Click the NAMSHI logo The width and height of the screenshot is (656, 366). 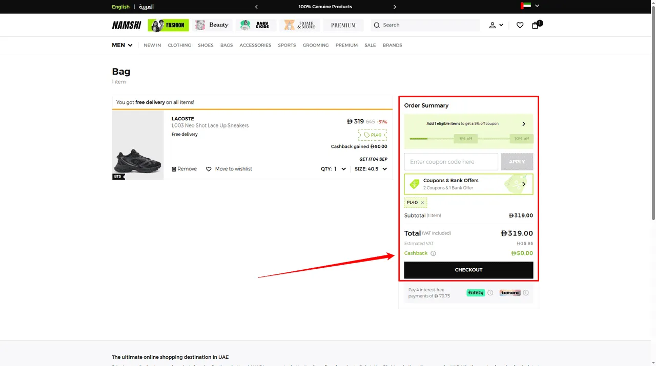pyautogui.click(x=127, y=25)
